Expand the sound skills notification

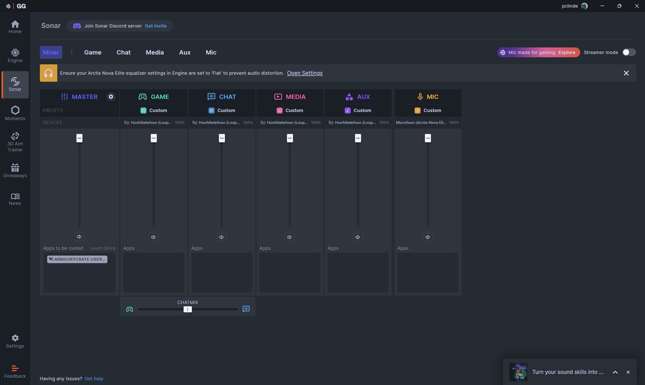coord(615,372)
